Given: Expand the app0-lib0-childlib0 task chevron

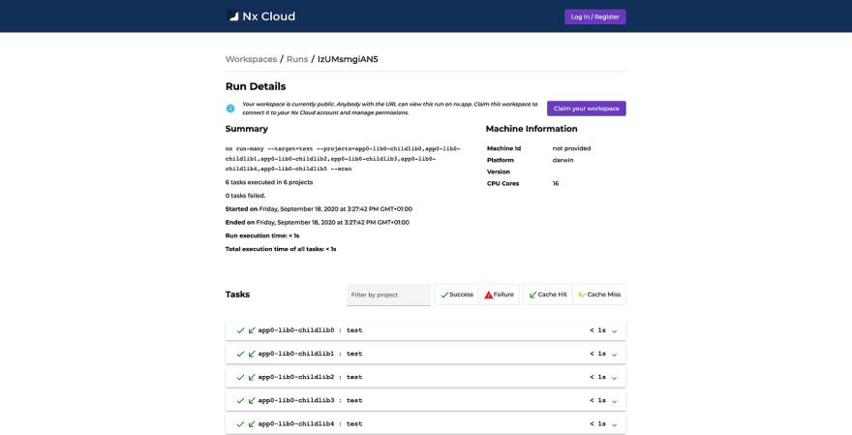Looking at the screenshot, I should 615,331.
